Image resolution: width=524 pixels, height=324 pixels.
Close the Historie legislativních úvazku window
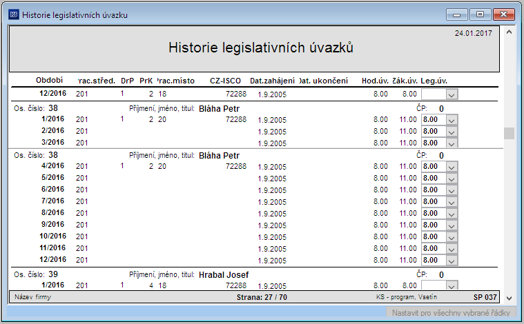pyautogui.click(x=503, y=14)
